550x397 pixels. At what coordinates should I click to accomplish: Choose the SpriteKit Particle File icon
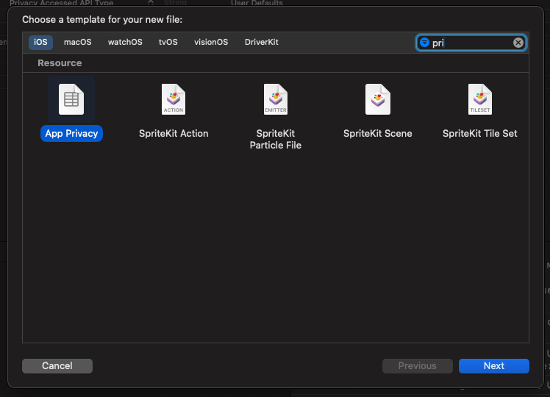pyautogui.click(x=275, y=99)
